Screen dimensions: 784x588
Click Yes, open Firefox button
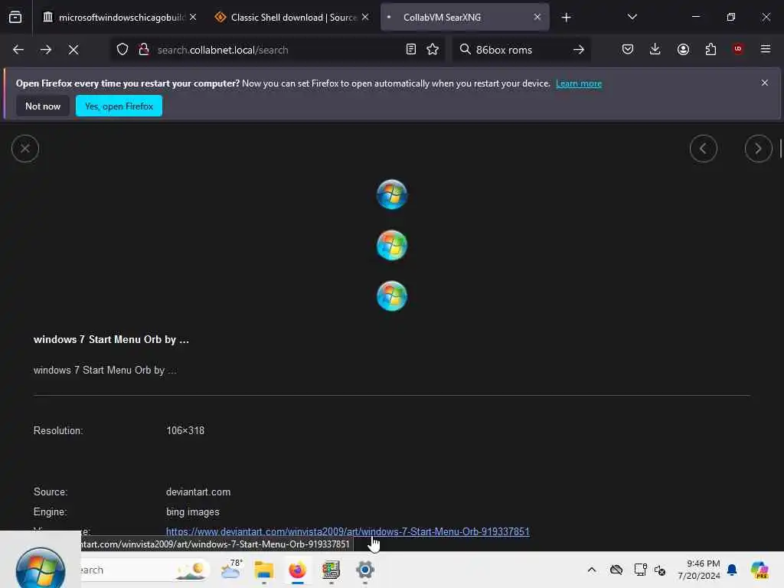click(x=119, y=106)
